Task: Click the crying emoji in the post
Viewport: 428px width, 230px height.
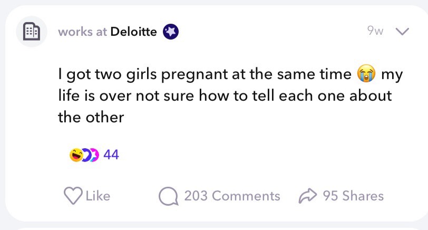Action: [366, 74]
